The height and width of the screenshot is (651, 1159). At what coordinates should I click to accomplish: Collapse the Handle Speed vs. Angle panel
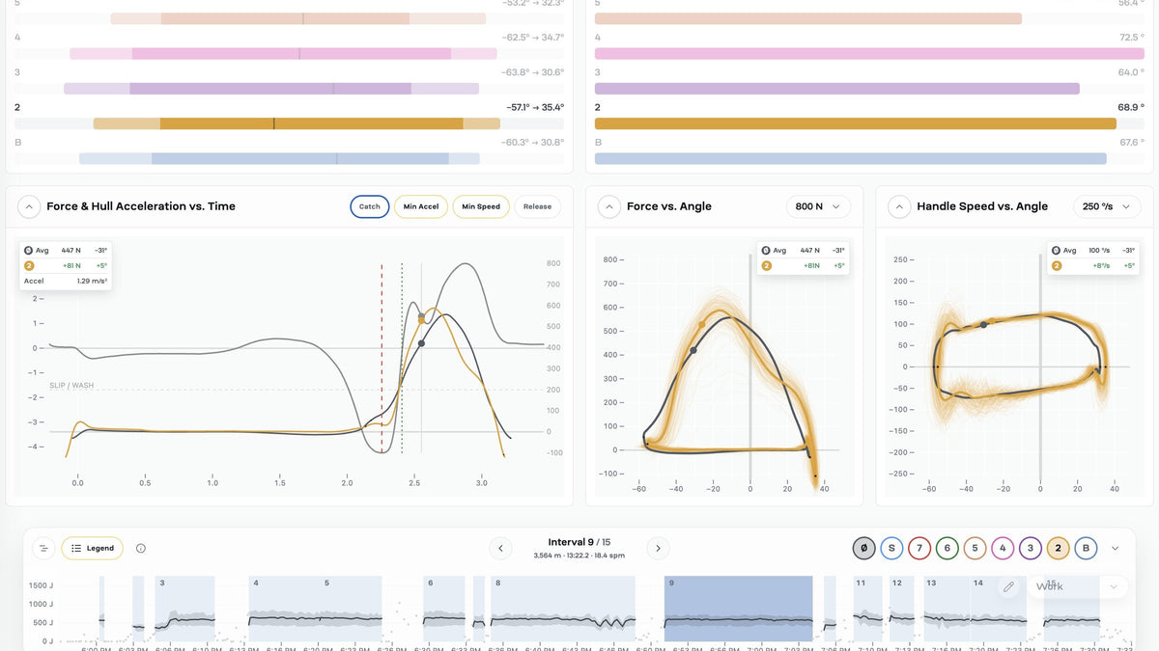(899, 206)
